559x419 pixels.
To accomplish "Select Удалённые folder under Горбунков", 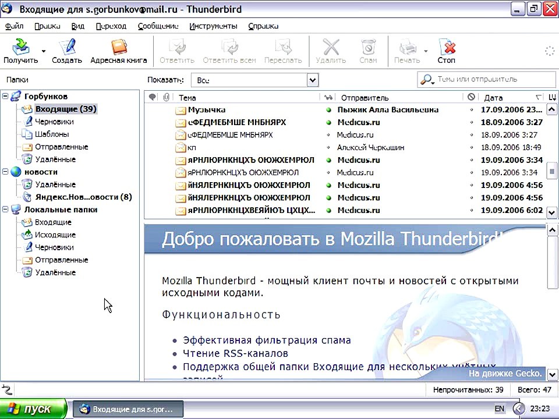I will click(x=55, y=159).
